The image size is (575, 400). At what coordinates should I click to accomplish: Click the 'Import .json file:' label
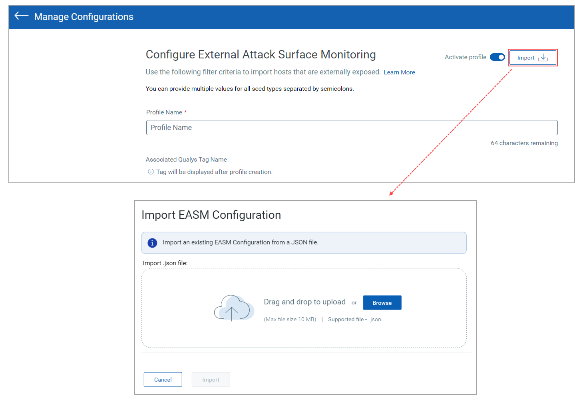point(165,263)
